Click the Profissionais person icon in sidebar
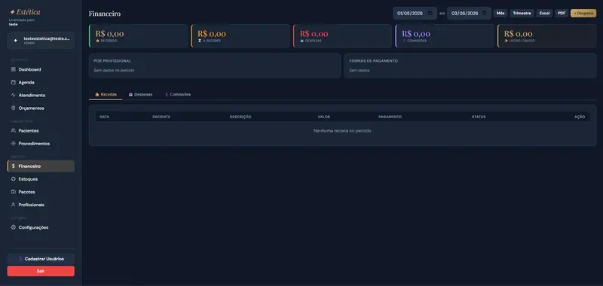The width and height of the screenshot is (603, 286). point(13,205)
